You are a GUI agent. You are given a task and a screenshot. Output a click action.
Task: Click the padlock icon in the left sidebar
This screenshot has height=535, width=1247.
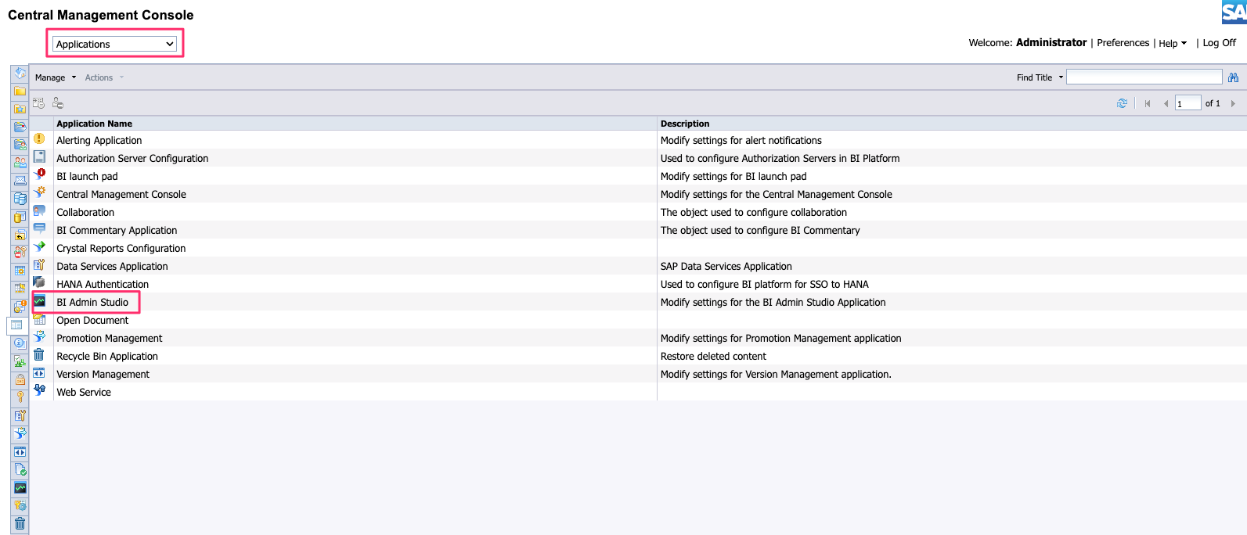[x=20, y=379]
